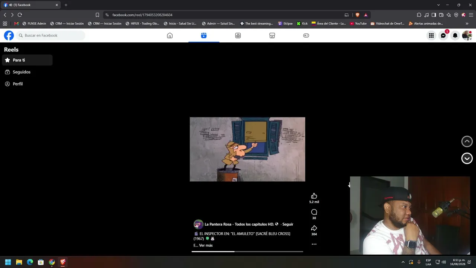Open Brave Shields lion icon
476x268 pixels.
(357, 15)
